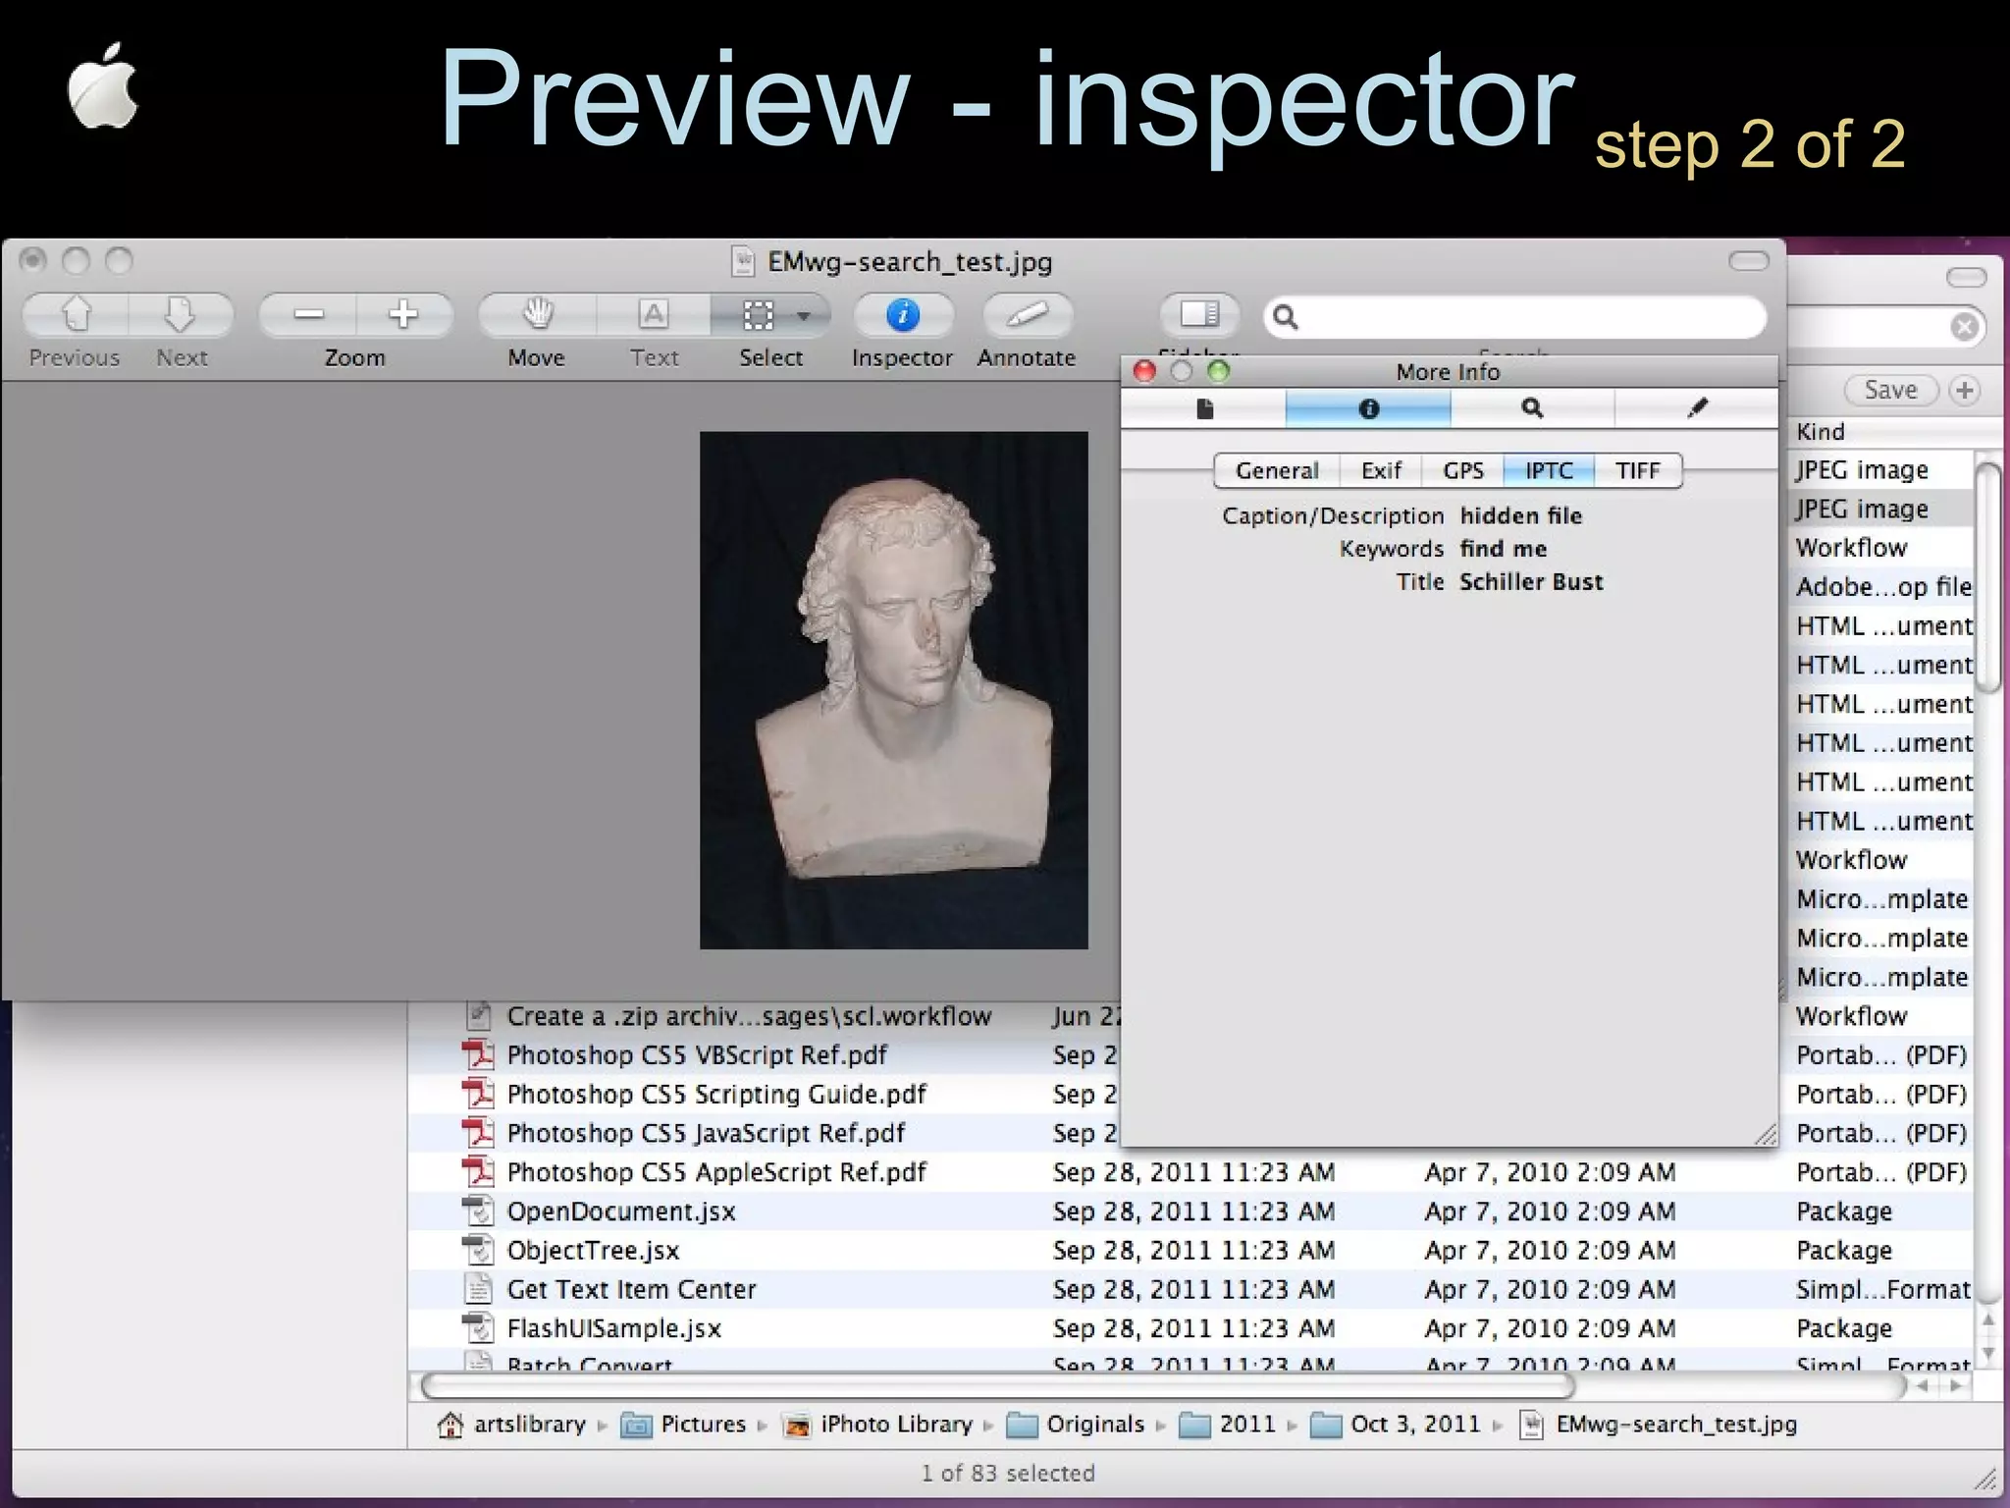
Task: Click the 'hidden file' caption value
Action: tap(1521, 516)
